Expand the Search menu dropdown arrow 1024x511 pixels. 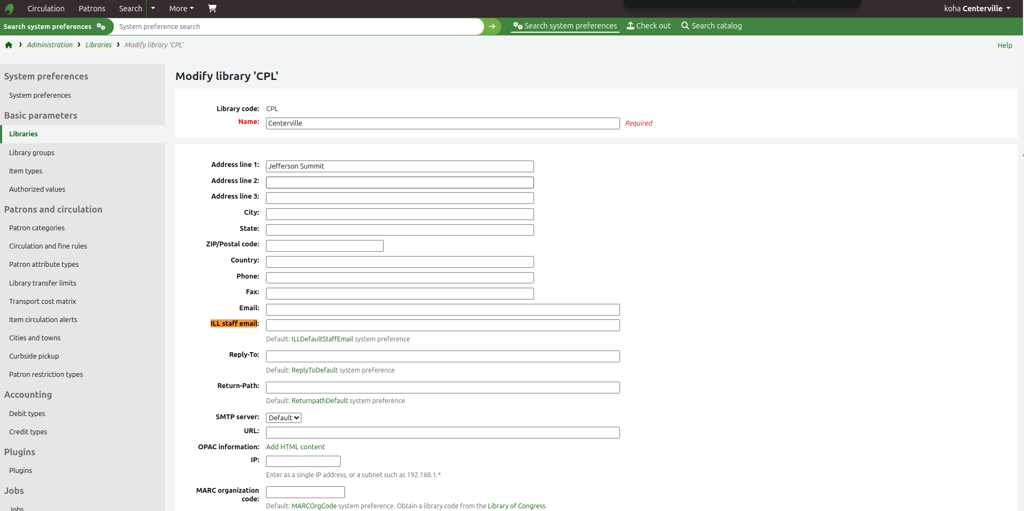pyautogui.click(x=153, y=9)
